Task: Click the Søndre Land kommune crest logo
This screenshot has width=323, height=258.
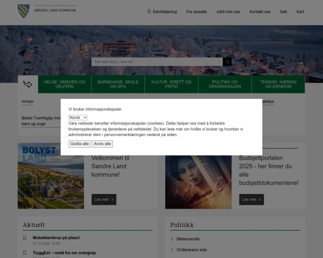Action: point(24,10)
